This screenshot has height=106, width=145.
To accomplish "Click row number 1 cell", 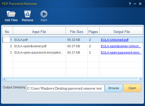I will (x=8, y=40).
